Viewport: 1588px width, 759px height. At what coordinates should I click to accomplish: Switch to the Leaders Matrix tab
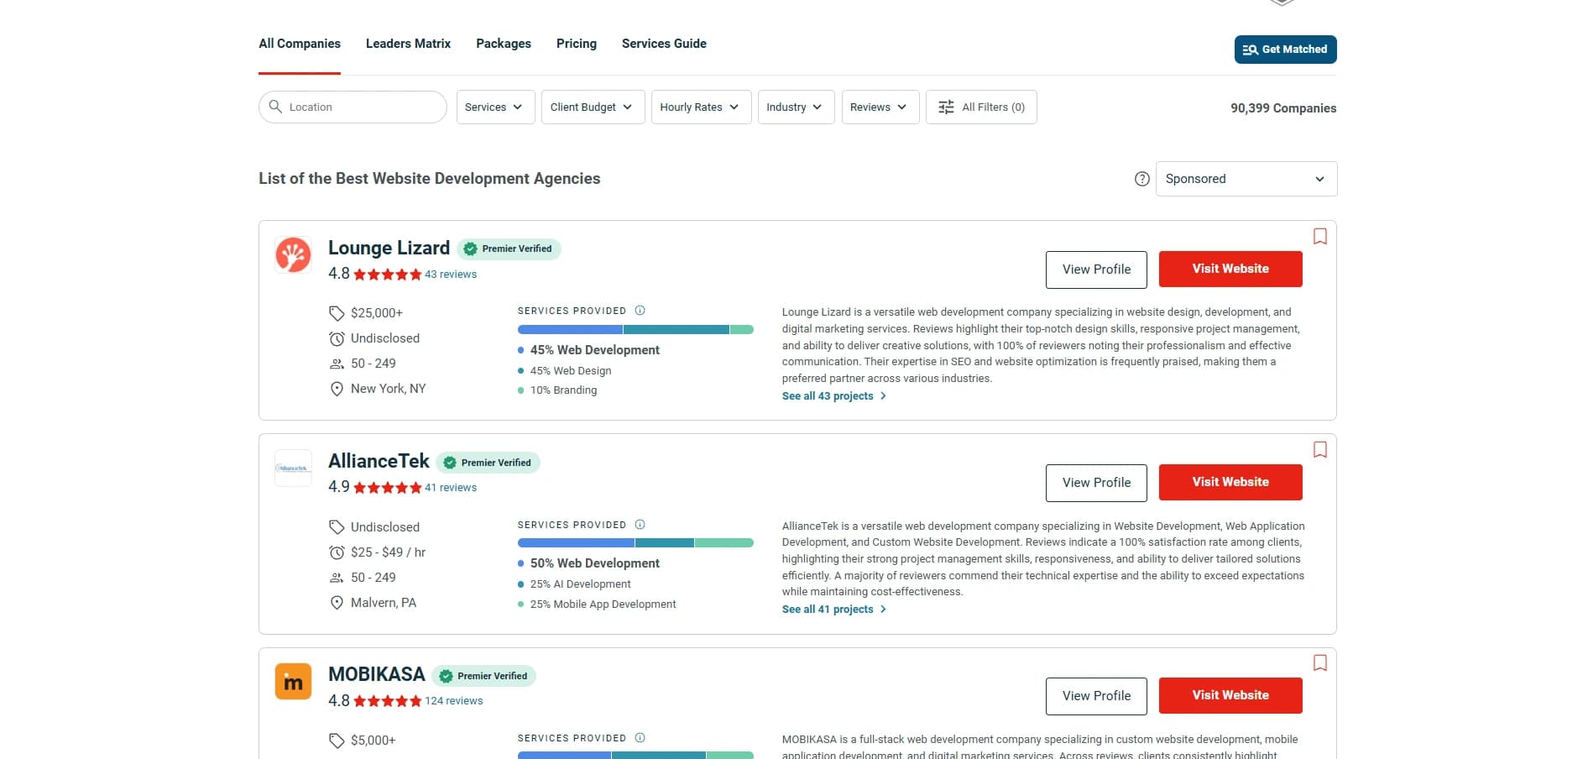pyautogui.click(x=408, y=44)
